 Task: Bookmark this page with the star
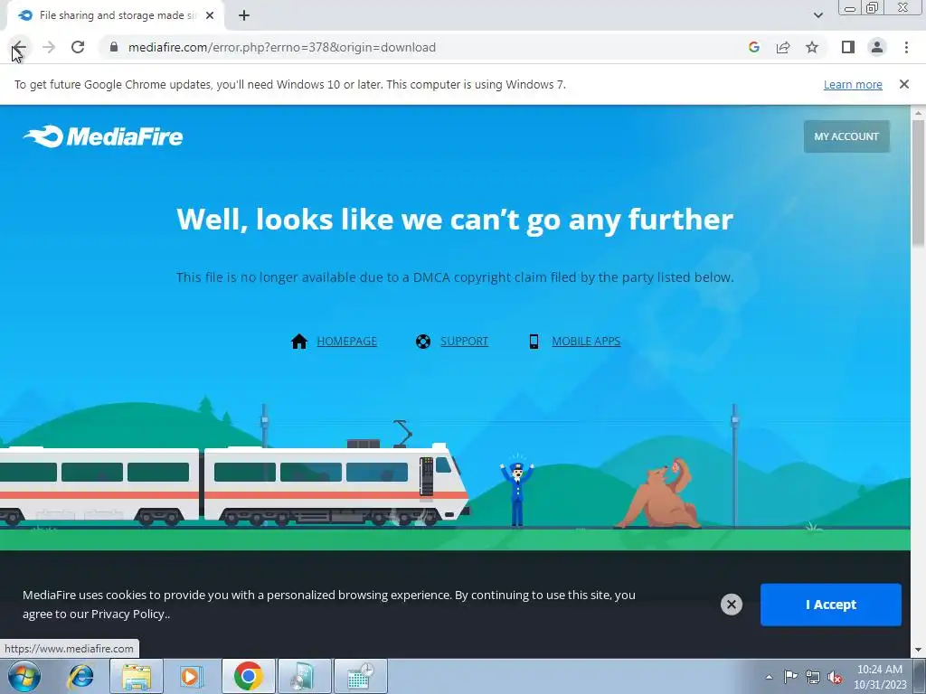click(812, 47)
